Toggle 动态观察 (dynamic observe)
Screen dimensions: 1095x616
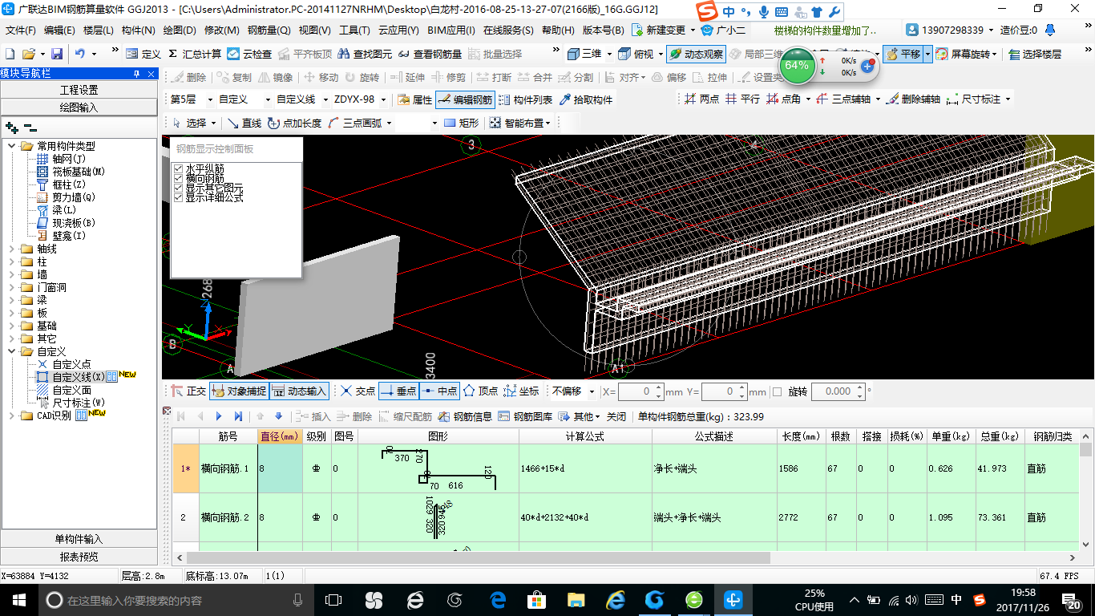(697, 54)
